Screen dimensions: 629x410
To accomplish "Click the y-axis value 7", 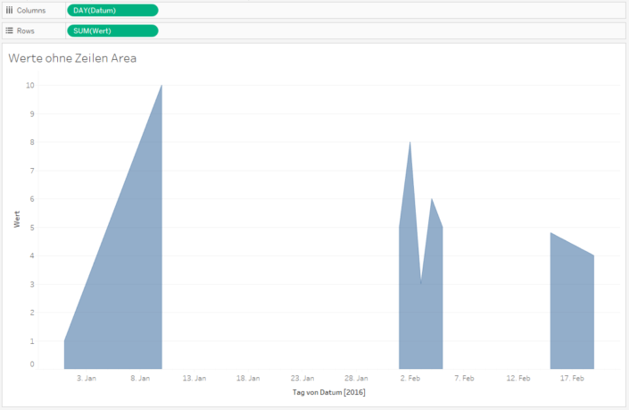I will coord(32,171).
